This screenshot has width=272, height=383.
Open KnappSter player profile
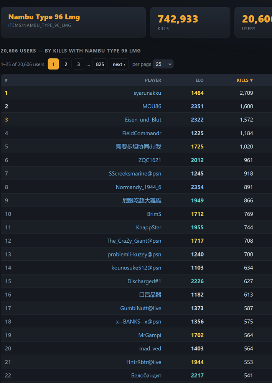click(148, 227)
